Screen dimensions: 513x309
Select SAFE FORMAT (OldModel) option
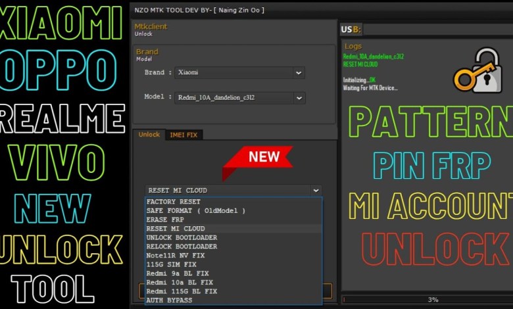(x=195, y=210)
